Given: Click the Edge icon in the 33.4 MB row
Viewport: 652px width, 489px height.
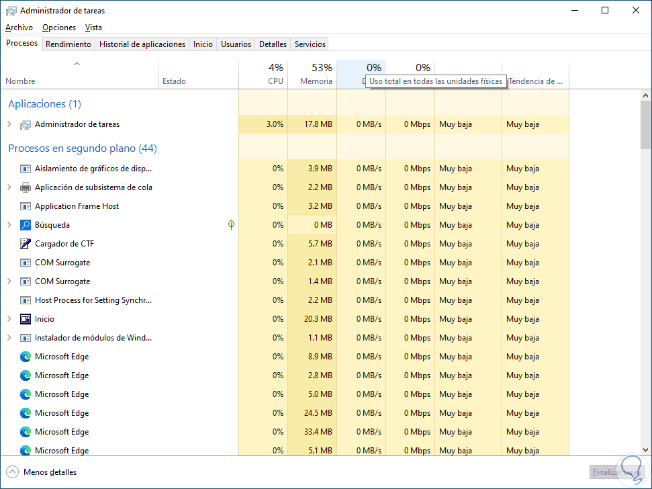Looking at the screenshot, I should point(26,432).
